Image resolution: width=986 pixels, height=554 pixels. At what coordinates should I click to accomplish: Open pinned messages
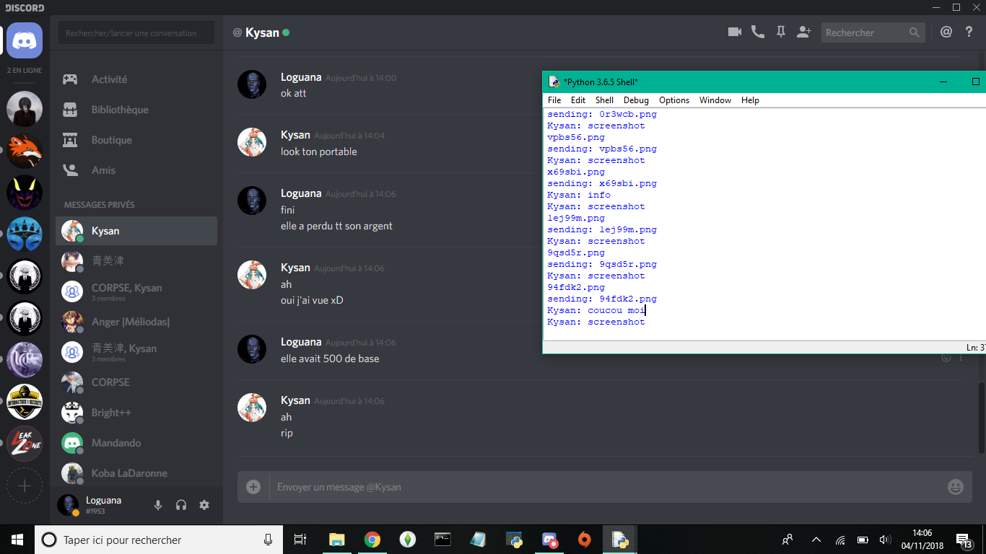[x=780, y=32]
